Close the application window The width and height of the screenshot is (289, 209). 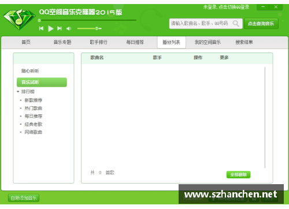click(276, 7)
